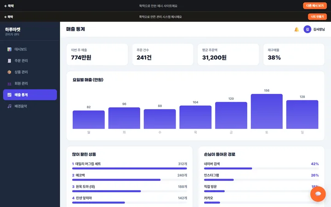The width and height of the screenshot is (331, 207).
Task: Click the chart bar labeled 88
Action: pos(160,119)
